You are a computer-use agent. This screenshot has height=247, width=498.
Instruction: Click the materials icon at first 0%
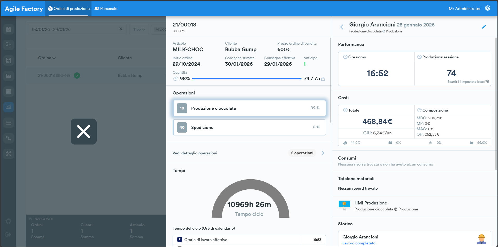[390, 142]
